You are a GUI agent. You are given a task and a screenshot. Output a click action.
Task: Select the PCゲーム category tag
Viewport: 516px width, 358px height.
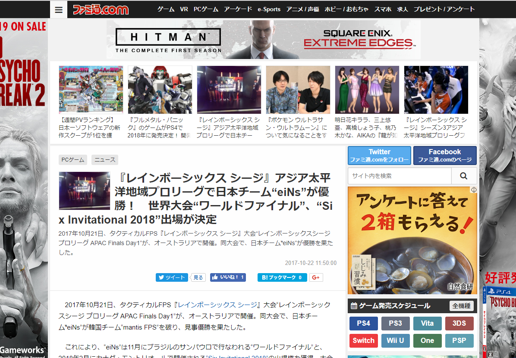(x=73, y=160)
